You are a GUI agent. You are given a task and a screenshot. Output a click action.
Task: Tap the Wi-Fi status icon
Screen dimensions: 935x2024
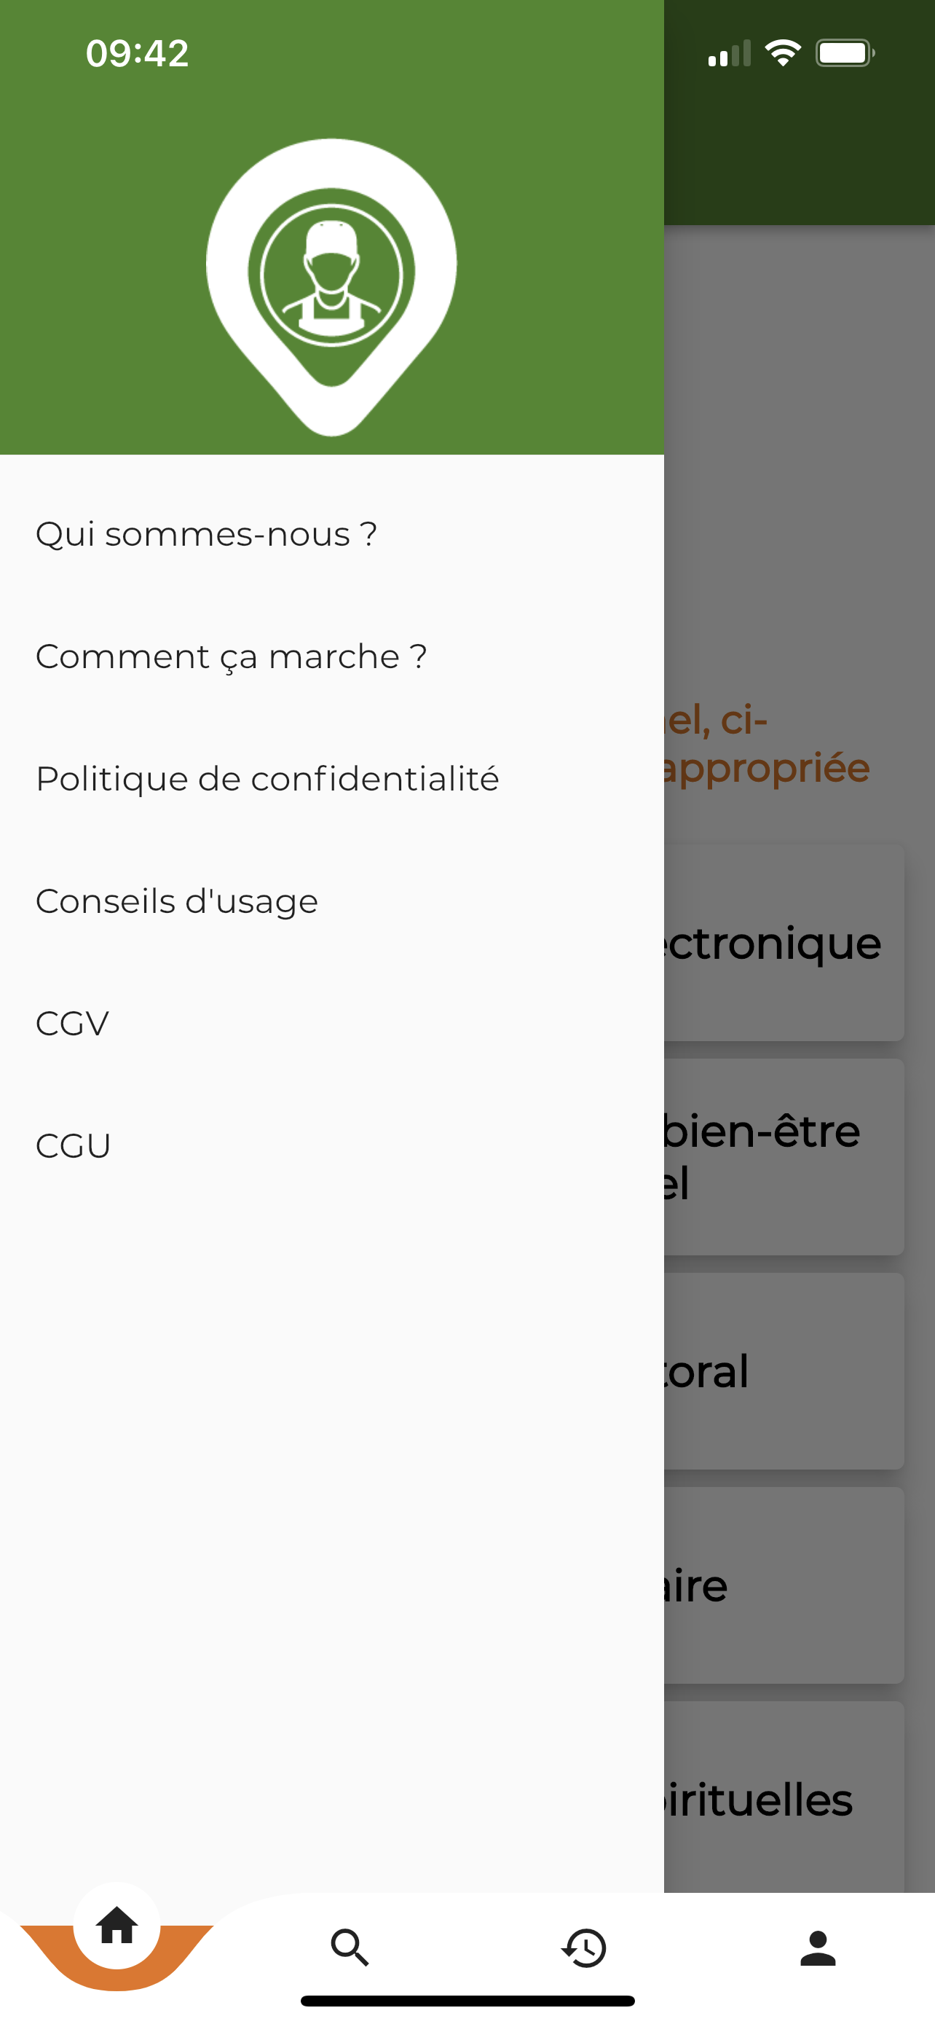782,53
